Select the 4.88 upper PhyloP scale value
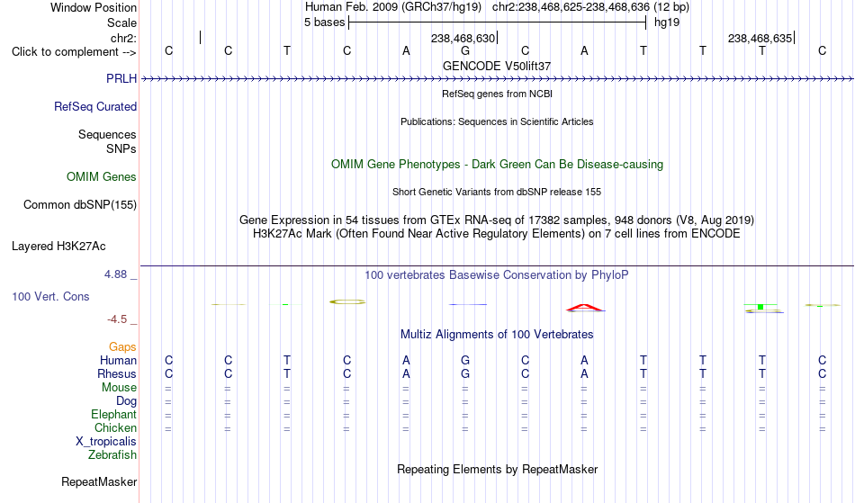Viewport: 855px width, 503px height. coord(115,274)
